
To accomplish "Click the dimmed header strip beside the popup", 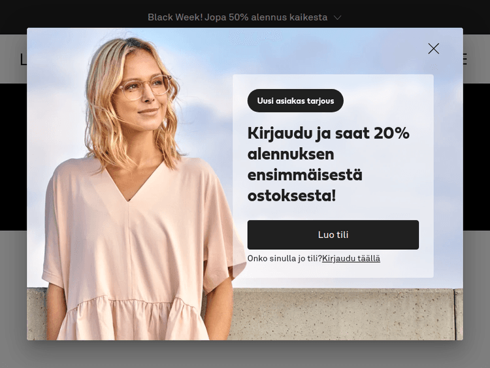I will (476, 59).
